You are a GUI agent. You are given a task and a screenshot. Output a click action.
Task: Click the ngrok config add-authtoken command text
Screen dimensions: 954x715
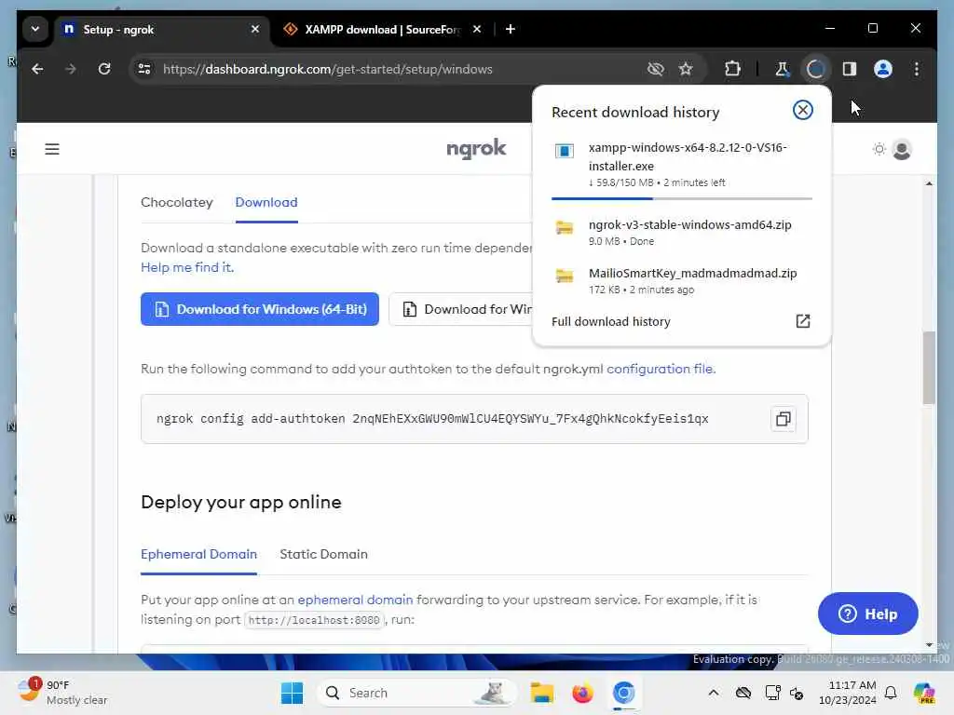[432, 419]
